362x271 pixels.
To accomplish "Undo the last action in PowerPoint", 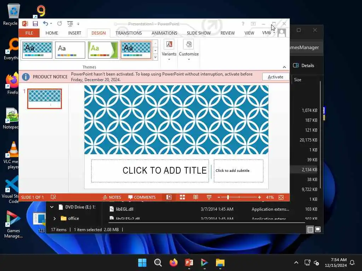I will [46, 24].
